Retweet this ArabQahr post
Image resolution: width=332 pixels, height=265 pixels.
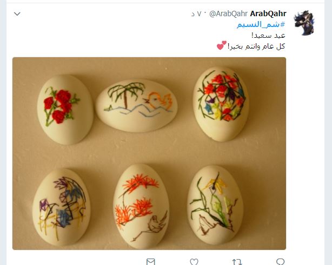(237, 262)
